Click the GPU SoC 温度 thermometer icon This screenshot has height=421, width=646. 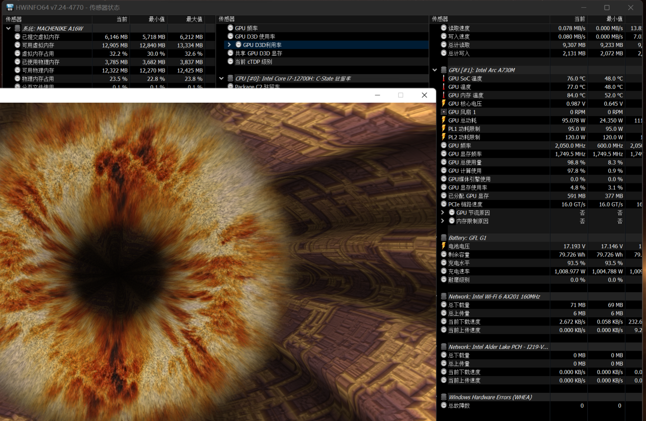pos(444,79)
